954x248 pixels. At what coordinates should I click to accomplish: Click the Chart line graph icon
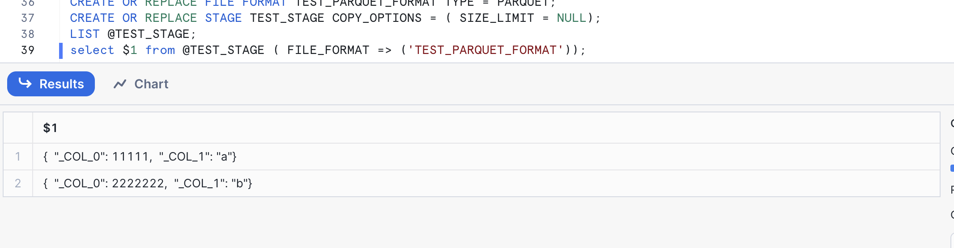pyautogui.click(x=120, y=84)
